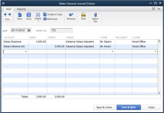Click the Delete icon
The width and height of the screenshot is (164, 113).
[38, 15]
